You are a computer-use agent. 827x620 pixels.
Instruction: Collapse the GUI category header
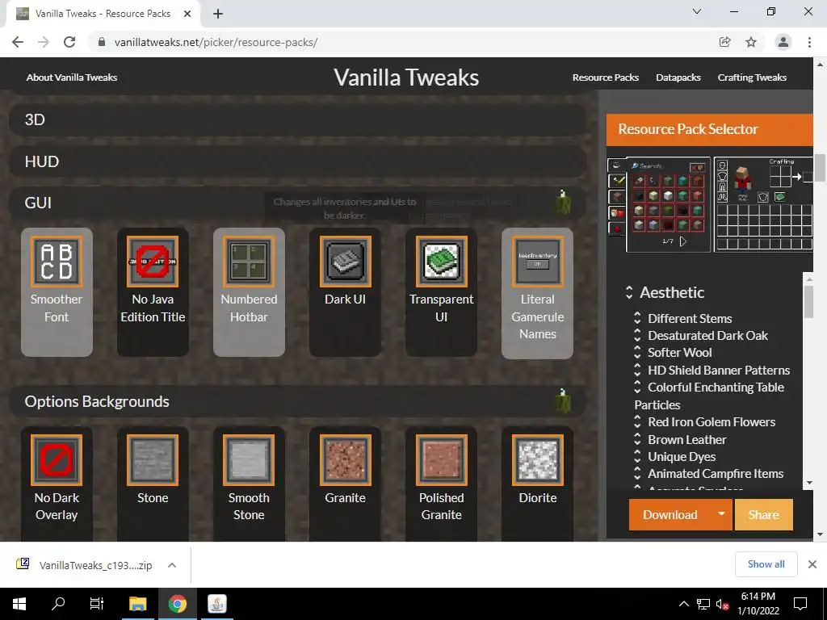pyautogui.click(x=297, y=203)
